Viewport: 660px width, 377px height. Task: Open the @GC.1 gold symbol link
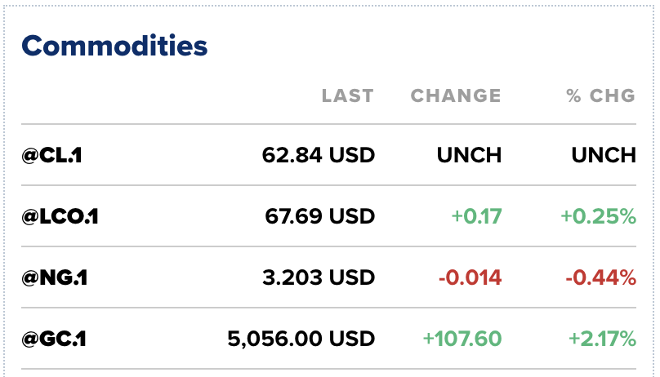[55, 338]
